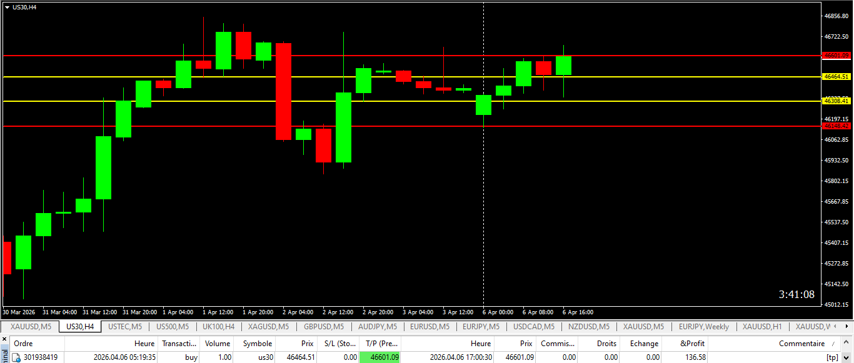The width and height of the screenshot is (854, 363).
Task: Click the yellow 46308.41 price label on axis
Action: click(837, 101)
